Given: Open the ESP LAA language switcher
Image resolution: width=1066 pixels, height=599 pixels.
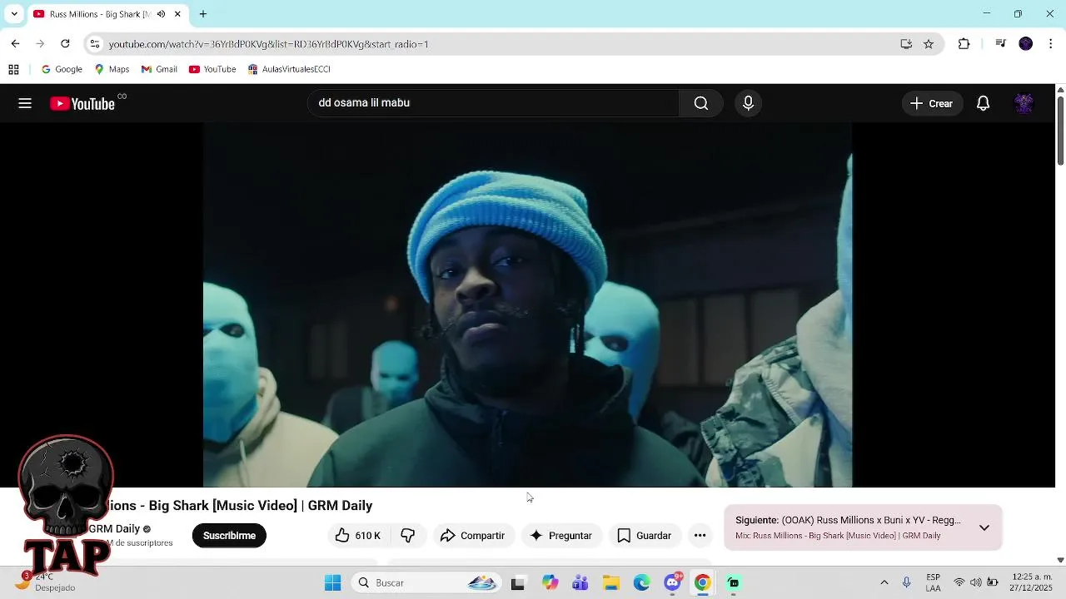Looking at the screenshot, I should [934, 582].
